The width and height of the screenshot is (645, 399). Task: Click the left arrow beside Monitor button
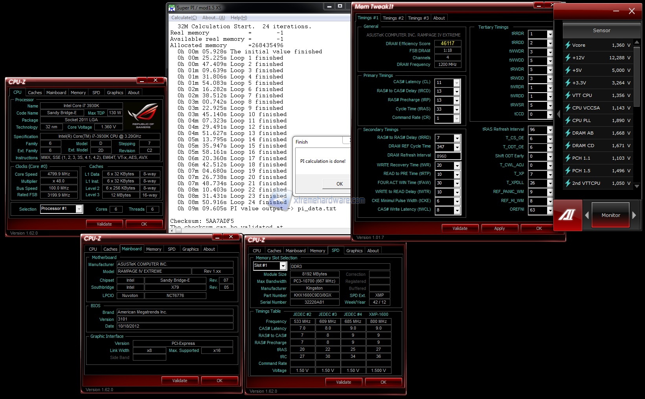587,215
